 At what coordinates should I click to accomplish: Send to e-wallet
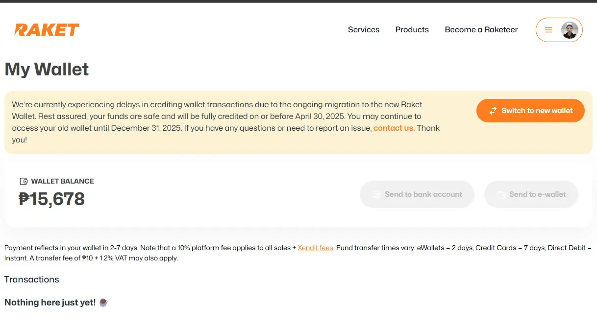pyautogui.click(x=531, y=194)
